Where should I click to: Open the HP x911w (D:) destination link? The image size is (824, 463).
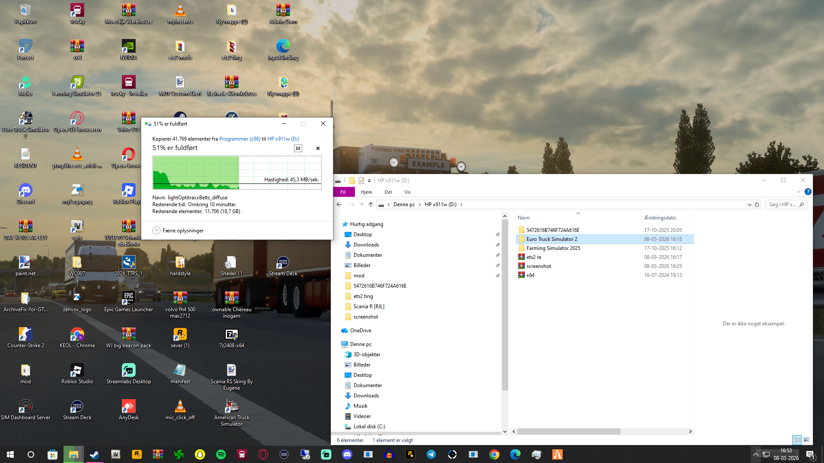(x=283, y=139)
